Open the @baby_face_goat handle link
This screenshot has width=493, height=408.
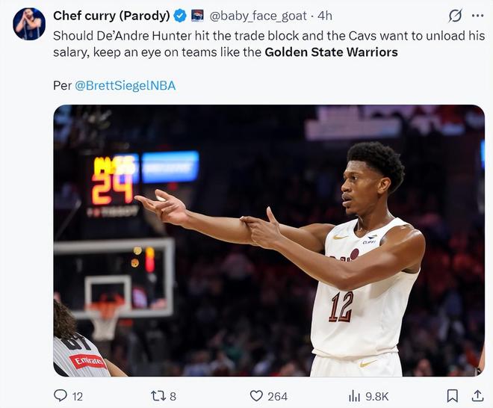pos(259,16)
